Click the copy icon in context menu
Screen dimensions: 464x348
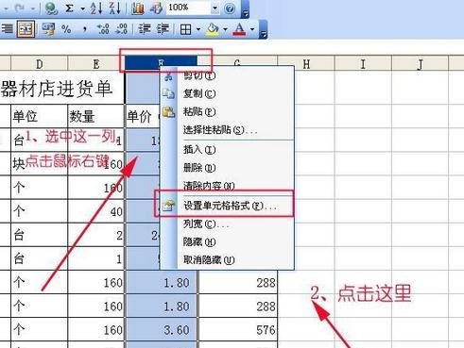168,93
